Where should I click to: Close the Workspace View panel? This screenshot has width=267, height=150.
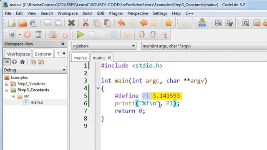63,44
